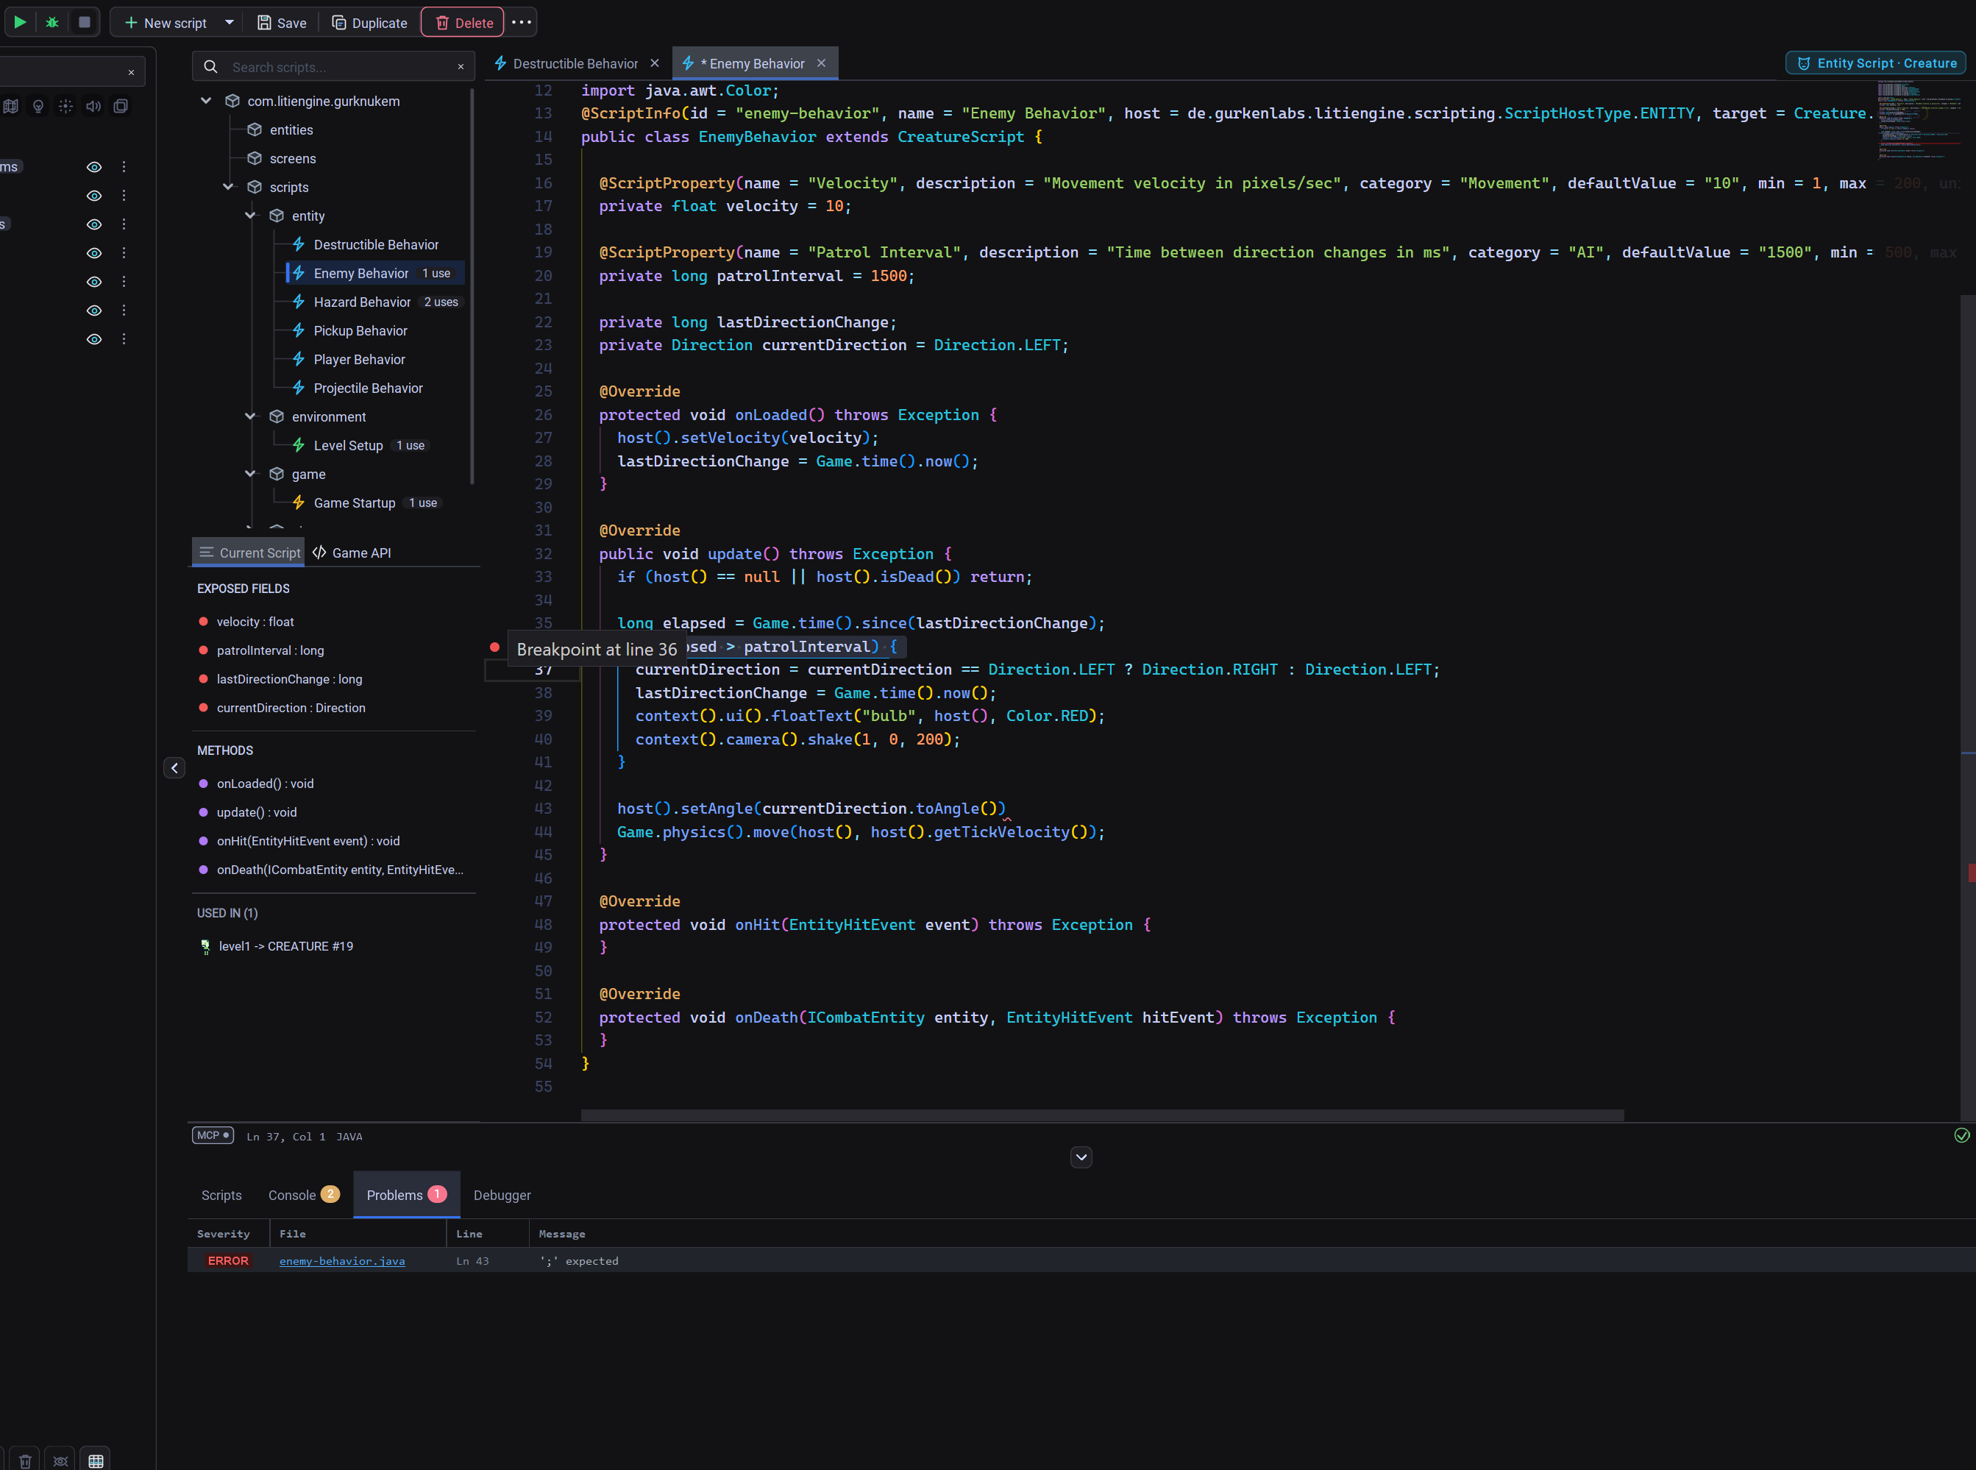
Task: Collapse the scripts folder chevron
Action: pyautogui.click(x=229, y=187)
